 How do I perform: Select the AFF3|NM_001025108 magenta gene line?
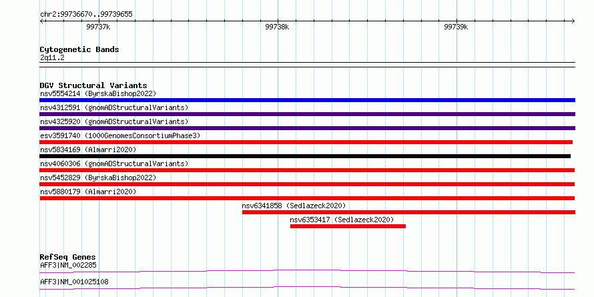[x=307, y=288]
